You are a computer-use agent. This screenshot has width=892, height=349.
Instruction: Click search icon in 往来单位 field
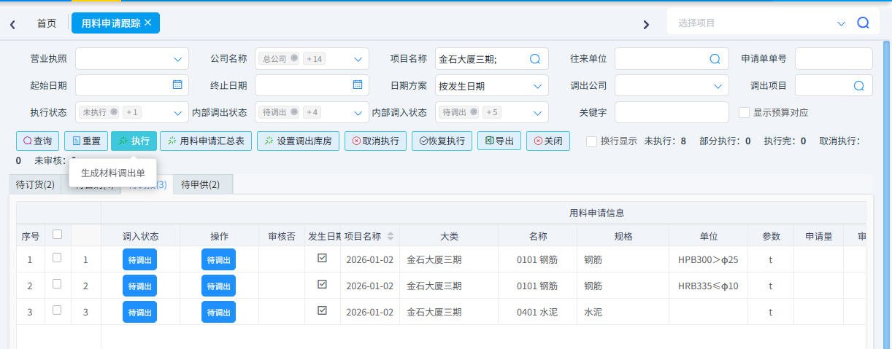click(715, 59)
